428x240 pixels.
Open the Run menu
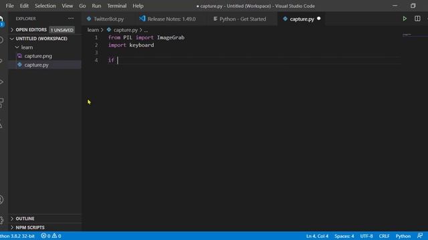[96, 6]
